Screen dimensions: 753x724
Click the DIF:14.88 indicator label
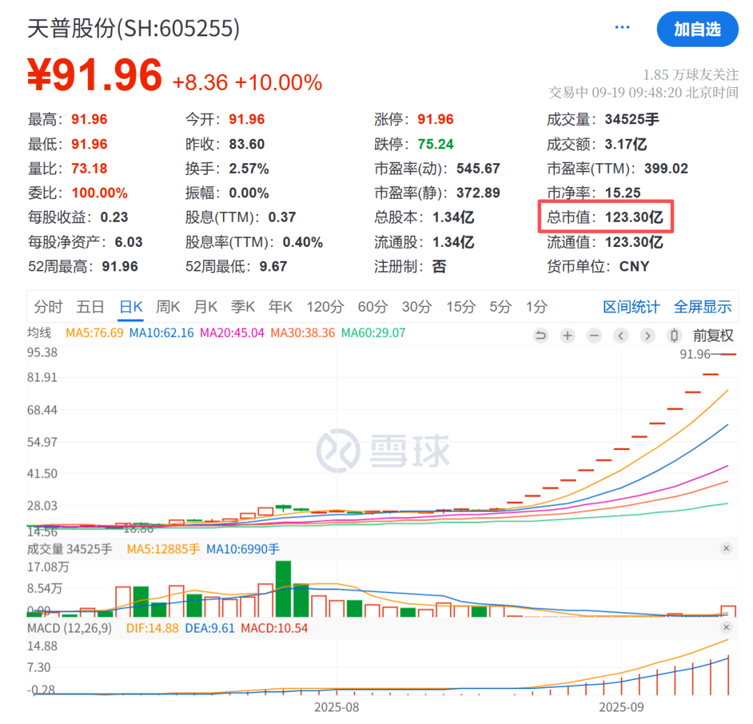(152, 628)
